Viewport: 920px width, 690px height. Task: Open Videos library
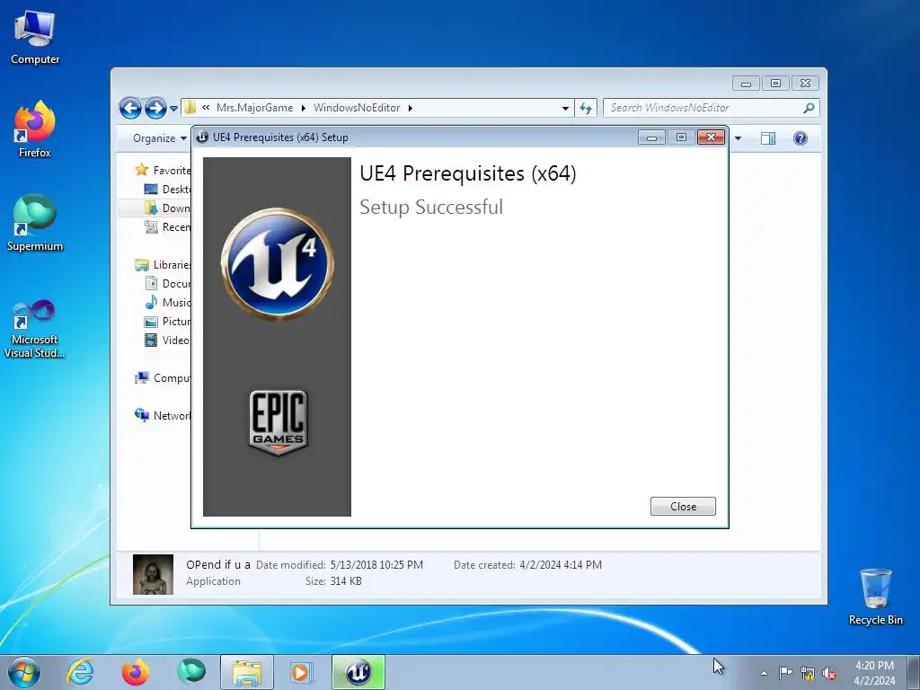coord(167,340)
